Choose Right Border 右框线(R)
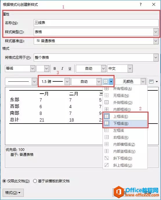Image resolution: width=161 pixels, height=200 pixels. click(x=125, y=137)
